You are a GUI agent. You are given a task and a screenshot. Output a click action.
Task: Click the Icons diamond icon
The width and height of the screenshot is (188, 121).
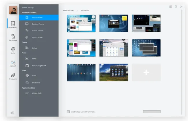pyautogui.click(x=27, y=76)
